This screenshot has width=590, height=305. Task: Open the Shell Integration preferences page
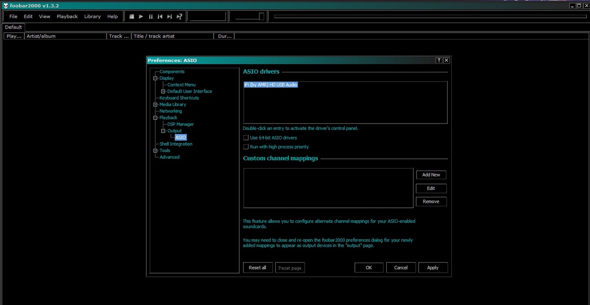(176, 144)
